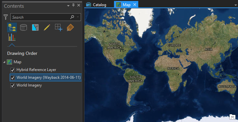Select the Map view tab

[123, 5]
